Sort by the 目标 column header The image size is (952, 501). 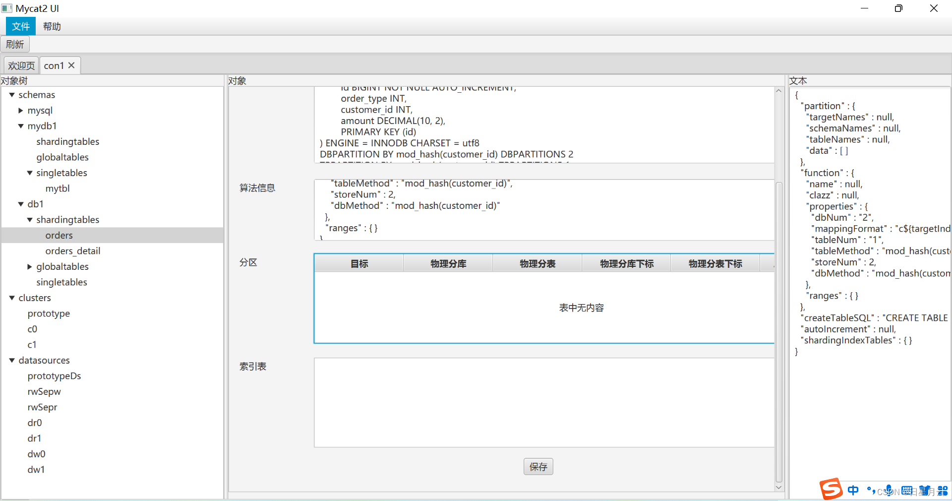tap(359, 263)
